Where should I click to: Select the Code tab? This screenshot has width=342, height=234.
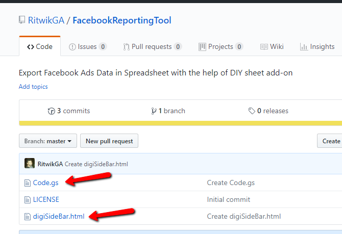pos(40,46)
